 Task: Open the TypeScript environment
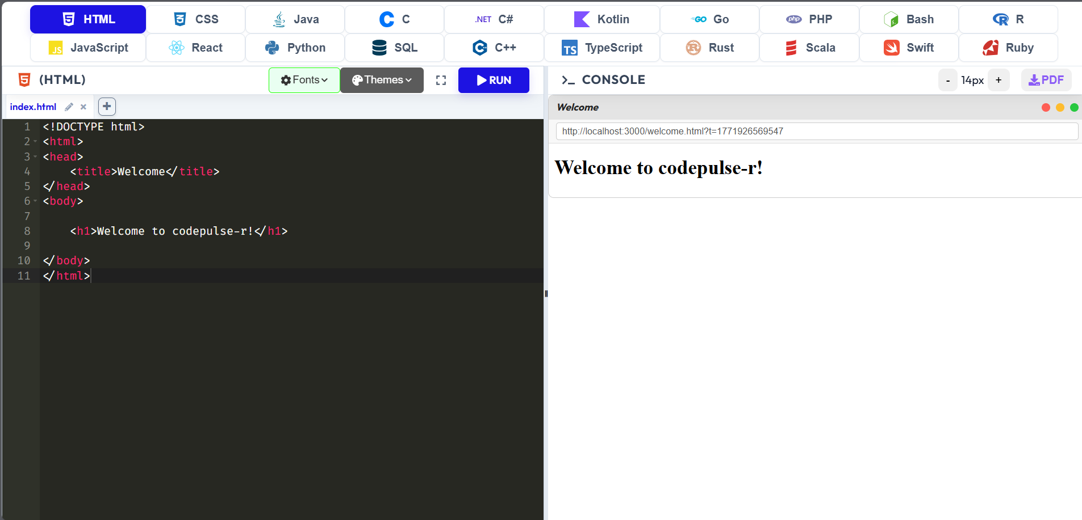tap(602, 48)
